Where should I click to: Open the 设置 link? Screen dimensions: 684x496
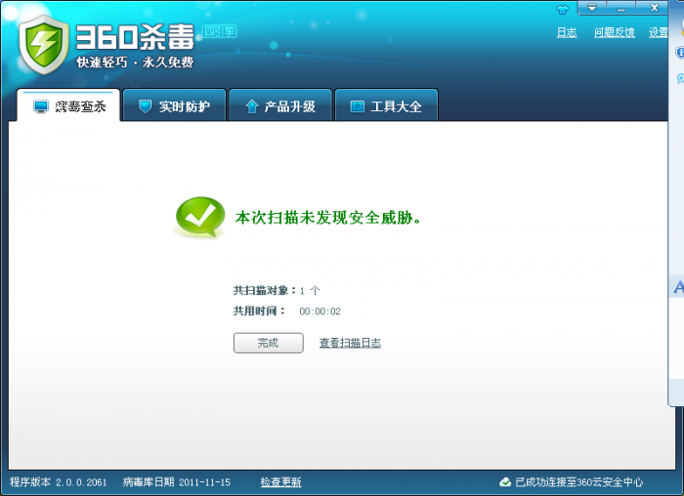point(659,32)
